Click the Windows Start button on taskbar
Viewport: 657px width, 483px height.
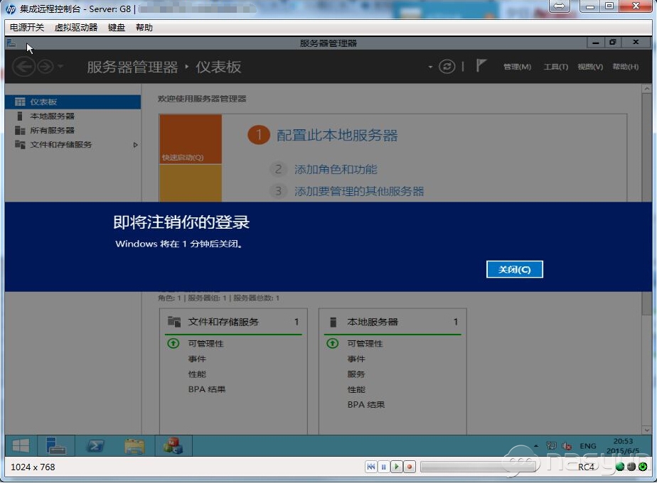(x=21, y=446)
